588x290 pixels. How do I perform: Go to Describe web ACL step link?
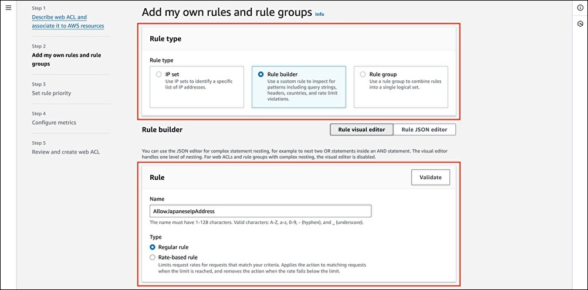68,21
